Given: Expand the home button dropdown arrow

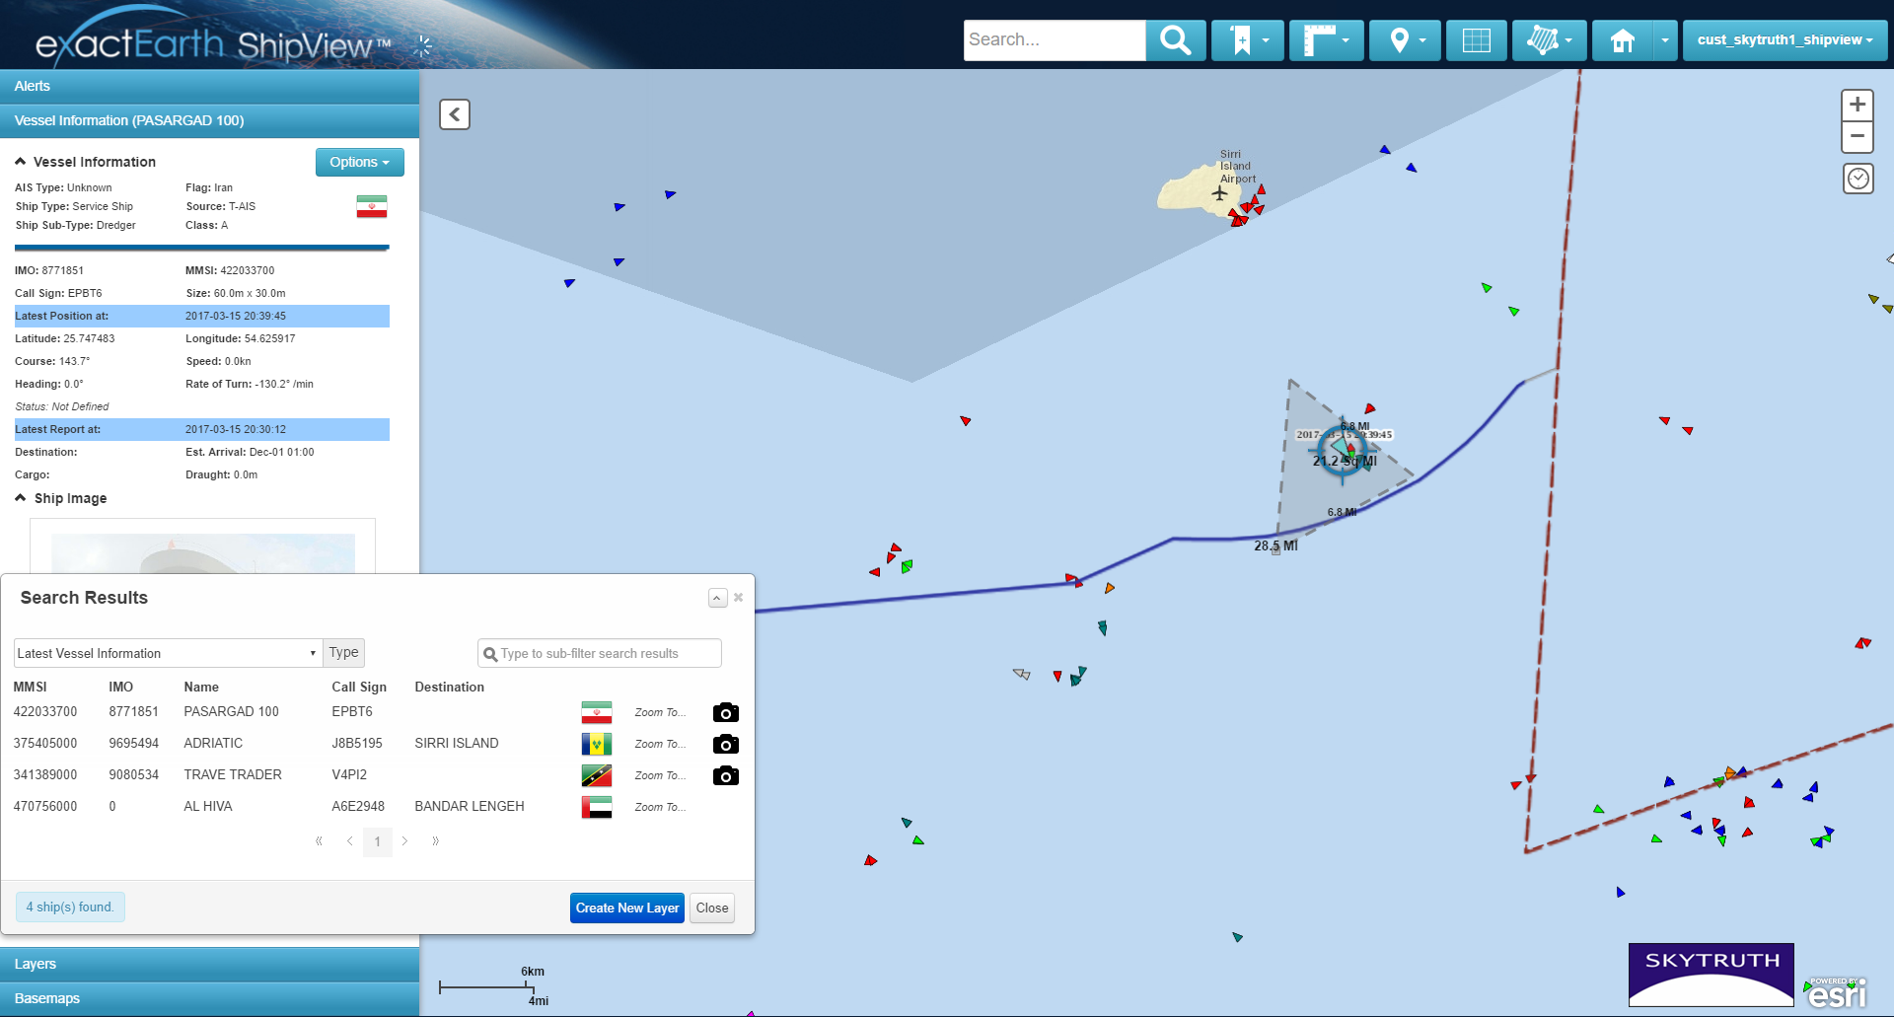Looking at the screenshot, I should point(1665,40).
